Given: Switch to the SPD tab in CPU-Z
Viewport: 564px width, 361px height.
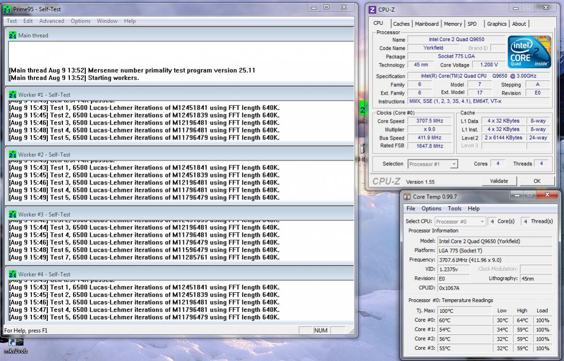Looking at the screenshot, I should 472,24.
